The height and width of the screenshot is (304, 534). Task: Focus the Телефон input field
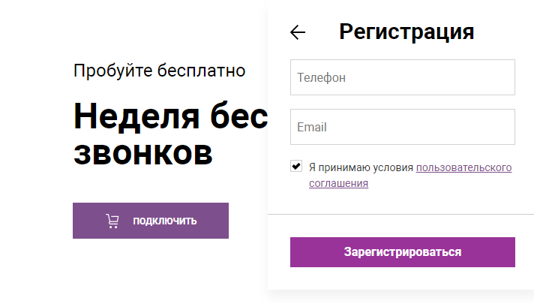tap(402, 77)
